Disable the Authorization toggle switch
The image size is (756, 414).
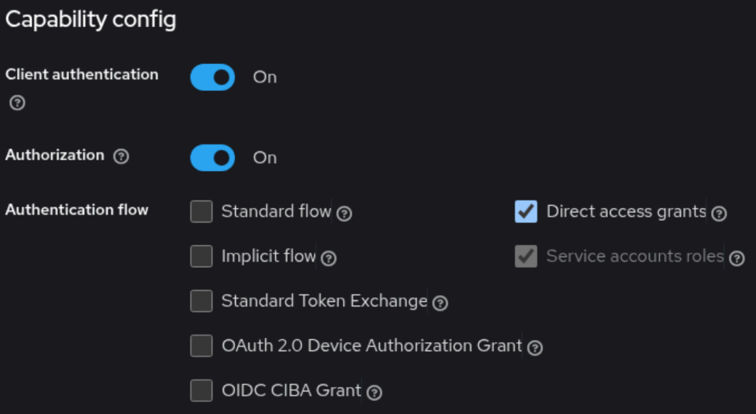[212, 157]
